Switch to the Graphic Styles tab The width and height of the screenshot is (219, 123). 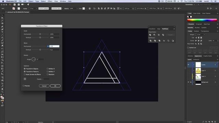[208, 56]
